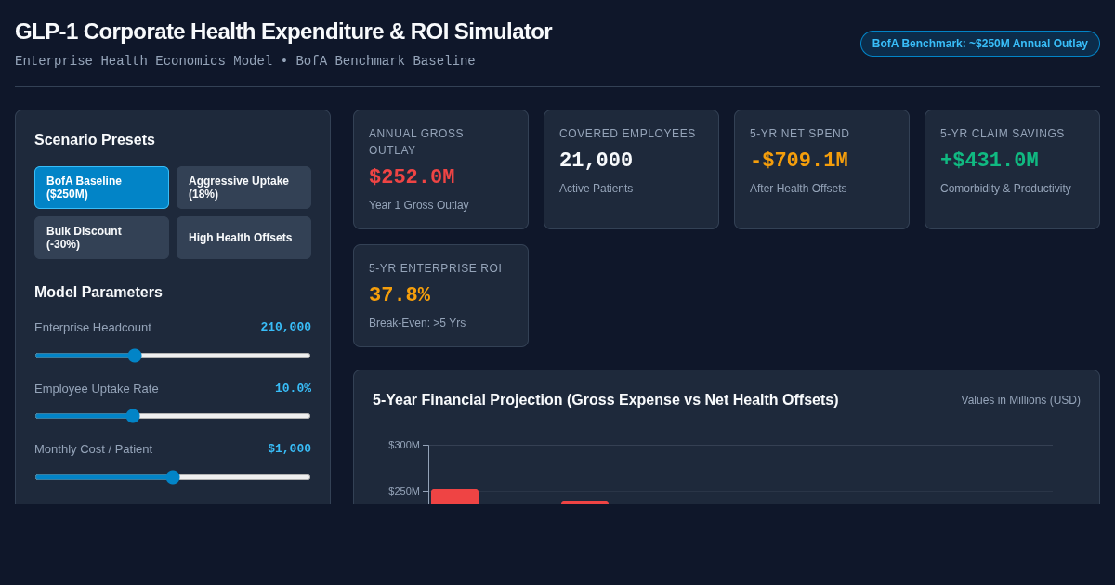Adjust the Employee Uptake Rate slider

tap(173, 416)
